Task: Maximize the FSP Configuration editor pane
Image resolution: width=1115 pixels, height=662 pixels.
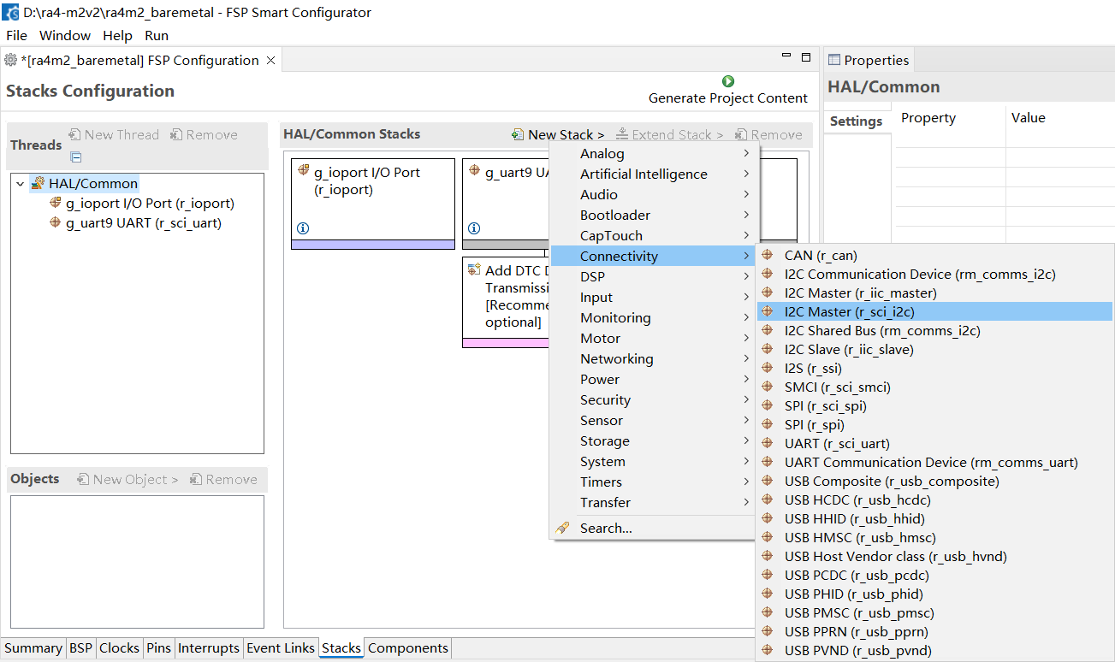Action: [805, 57]
